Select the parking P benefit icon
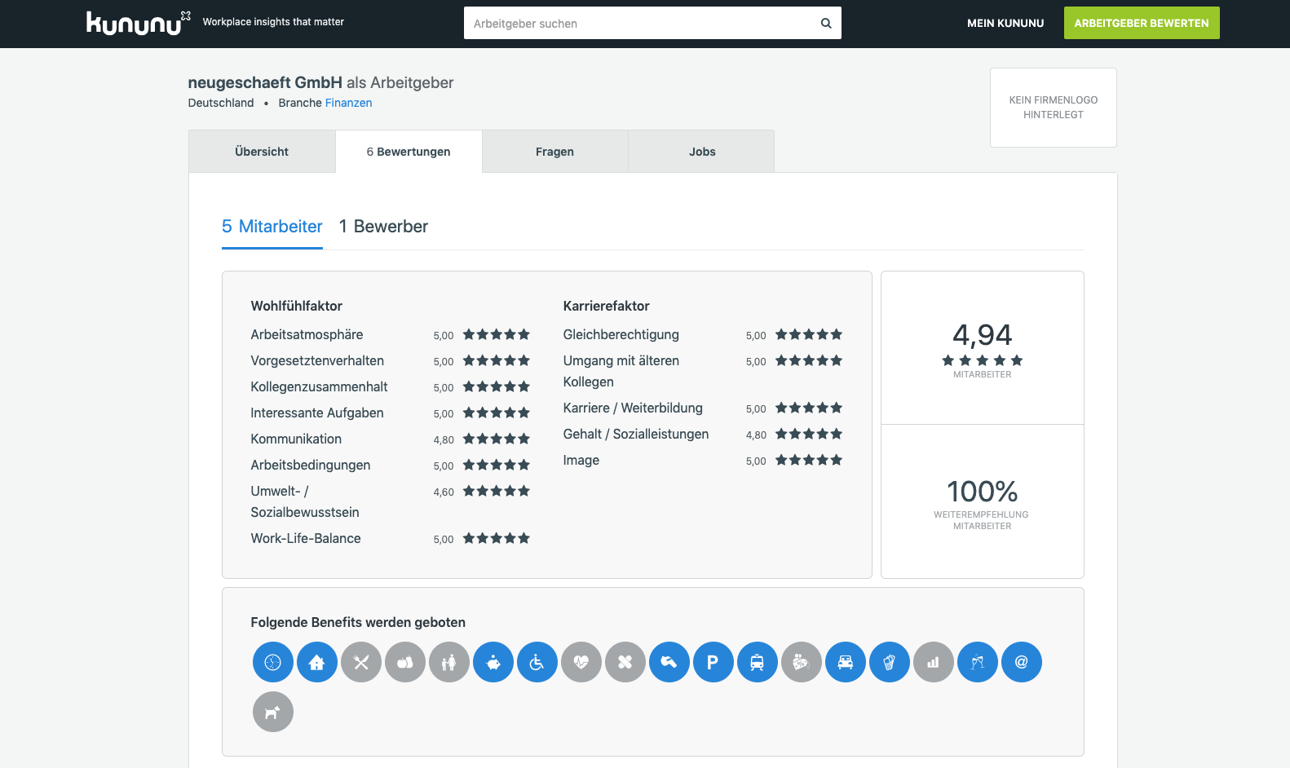 pyautogui.click(x=713, y=662)
